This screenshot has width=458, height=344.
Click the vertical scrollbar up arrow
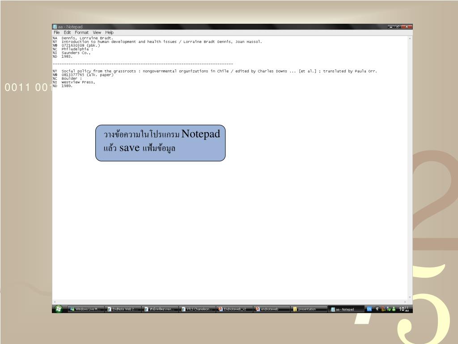tap(410, 39)
